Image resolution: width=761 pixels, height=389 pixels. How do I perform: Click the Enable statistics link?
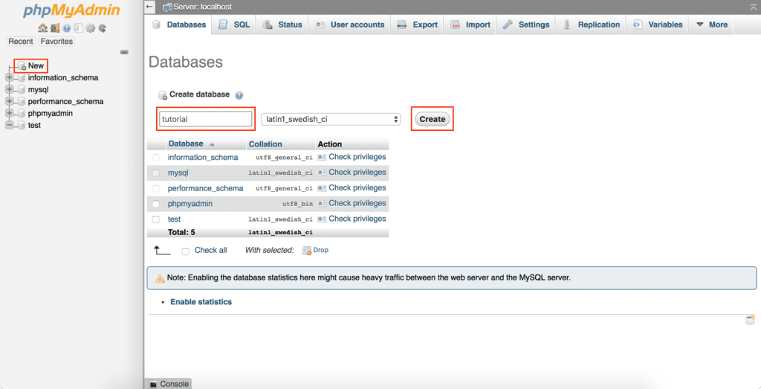point(201,302)
